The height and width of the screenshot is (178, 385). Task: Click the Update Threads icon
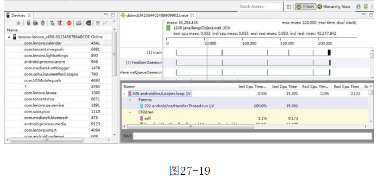tap(52, 23)
